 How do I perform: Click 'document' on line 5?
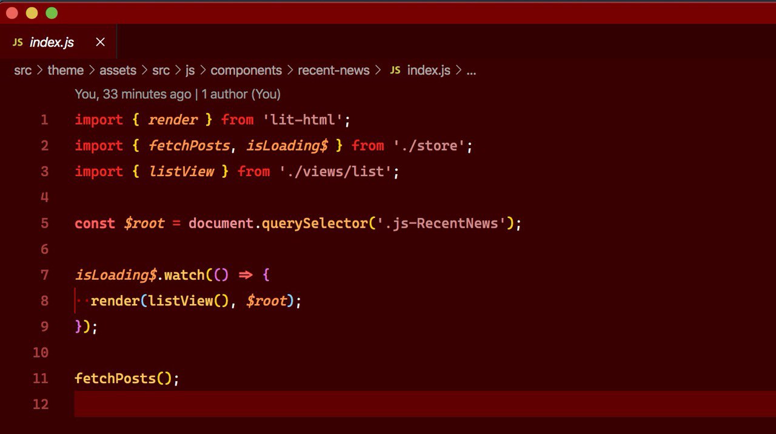pyautogui.click(x=221, y=223)
